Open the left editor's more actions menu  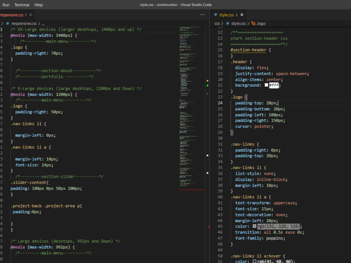coord(202,15)
